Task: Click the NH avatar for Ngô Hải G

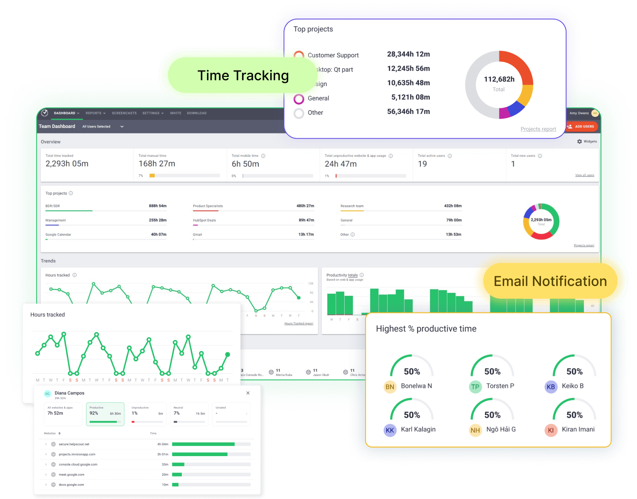Action: [x=475, y=430]
